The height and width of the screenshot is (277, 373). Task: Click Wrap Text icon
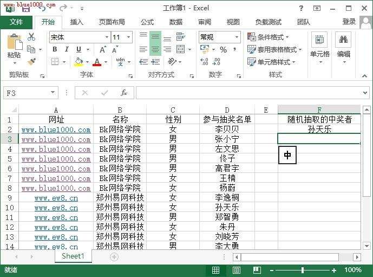click(x=181, y=37)
